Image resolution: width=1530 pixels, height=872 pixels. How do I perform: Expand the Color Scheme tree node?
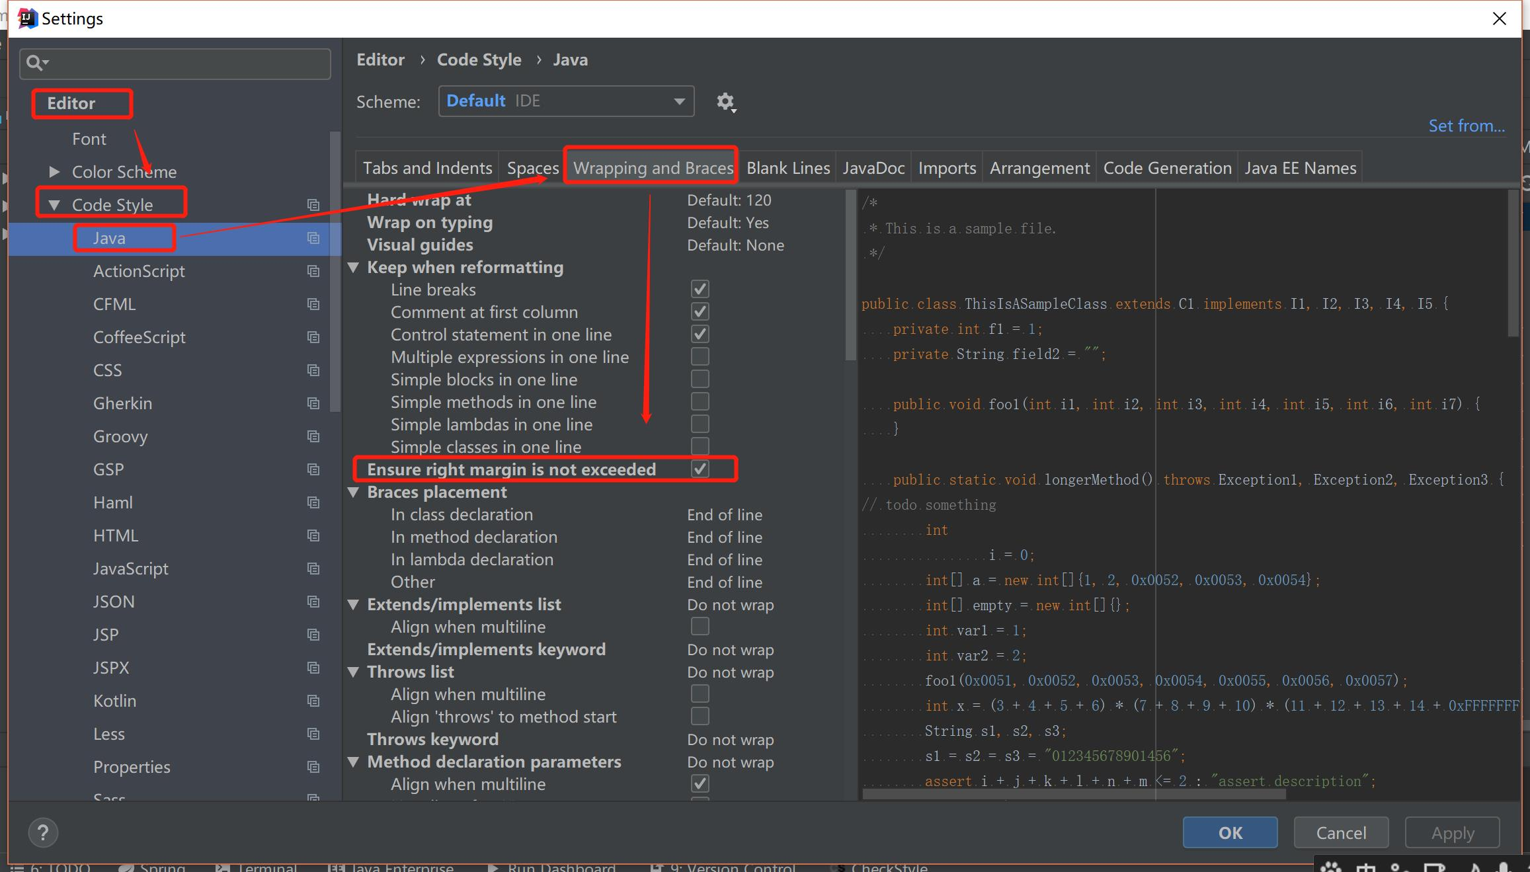(55, 172)
